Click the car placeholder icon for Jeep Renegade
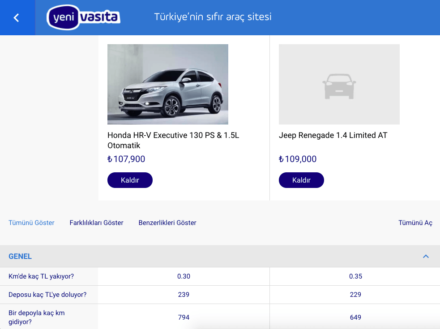Viewport: 440px width, 329px height. [x=339, y=84]
